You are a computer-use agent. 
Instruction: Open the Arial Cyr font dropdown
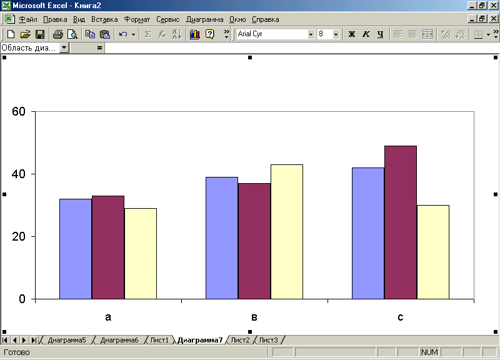point(311,34)
